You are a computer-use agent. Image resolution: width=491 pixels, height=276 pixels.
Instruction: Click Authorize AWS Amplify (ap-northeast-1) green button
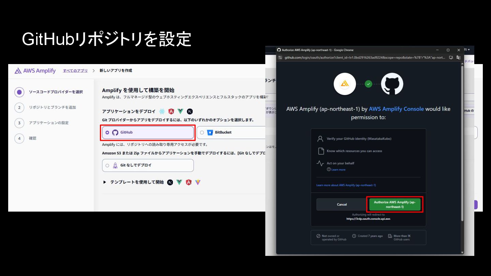click(395, 204)
